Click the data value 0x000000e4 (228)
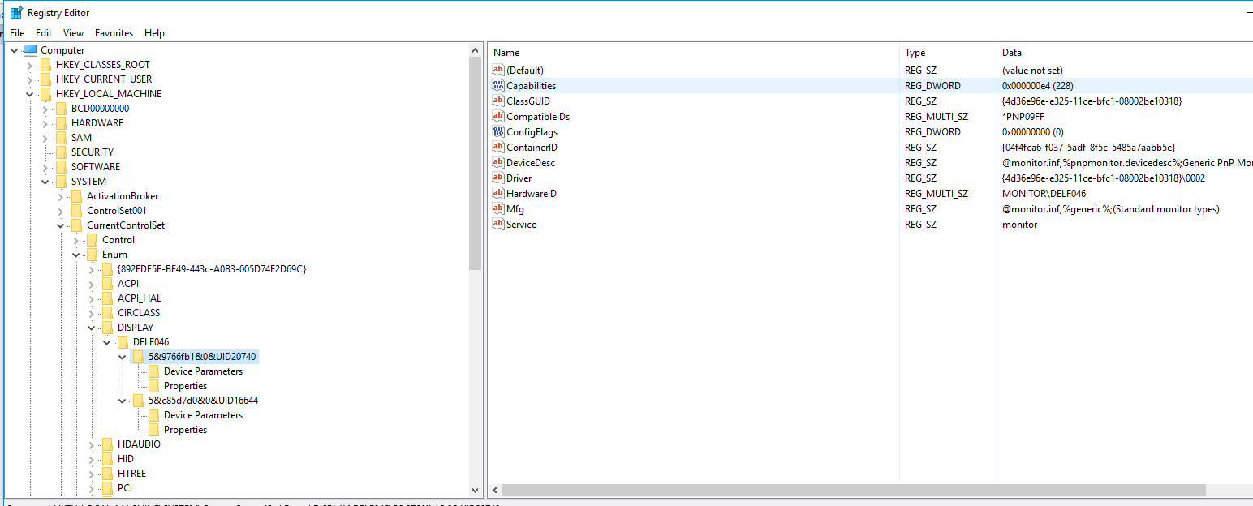The height and width of the screenshot is (506, 1253). click(x=1038, y=86)
